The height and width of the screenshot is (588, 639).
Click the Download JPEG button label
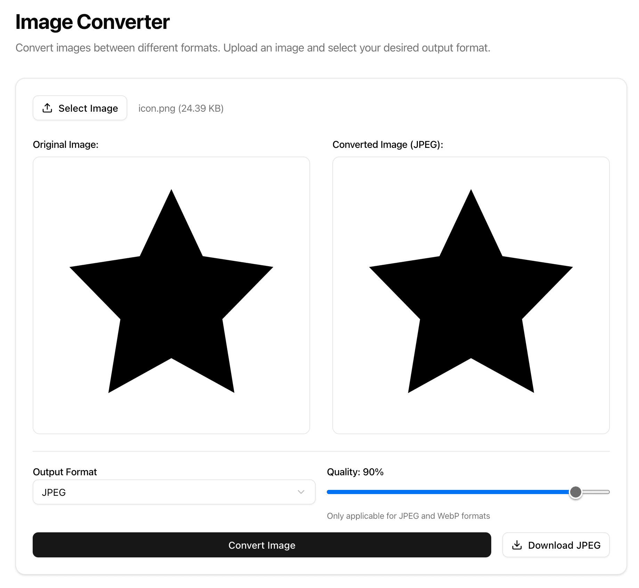[564, 545]
